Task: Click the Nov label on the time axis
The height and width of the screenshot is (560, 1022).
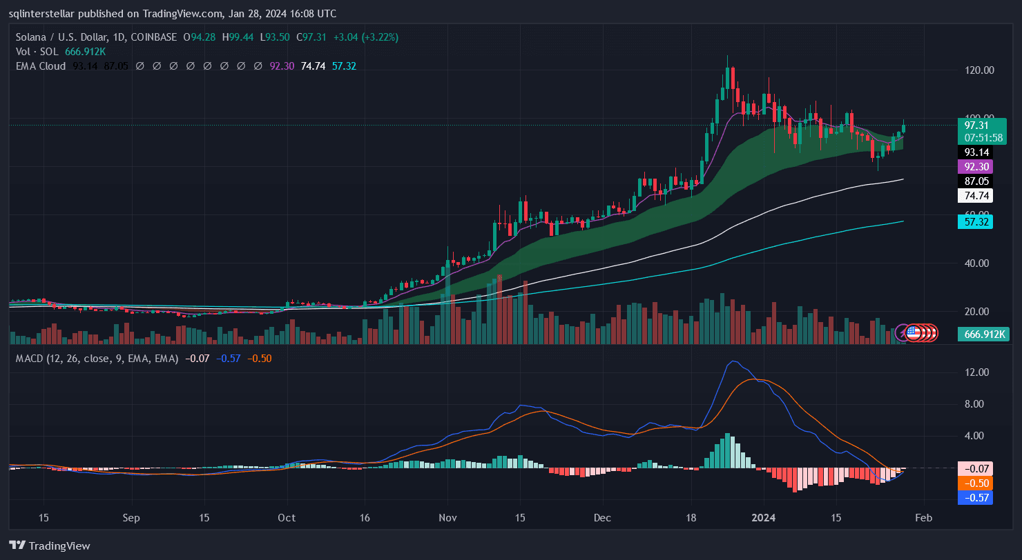Action: click(x=448, y=518)
